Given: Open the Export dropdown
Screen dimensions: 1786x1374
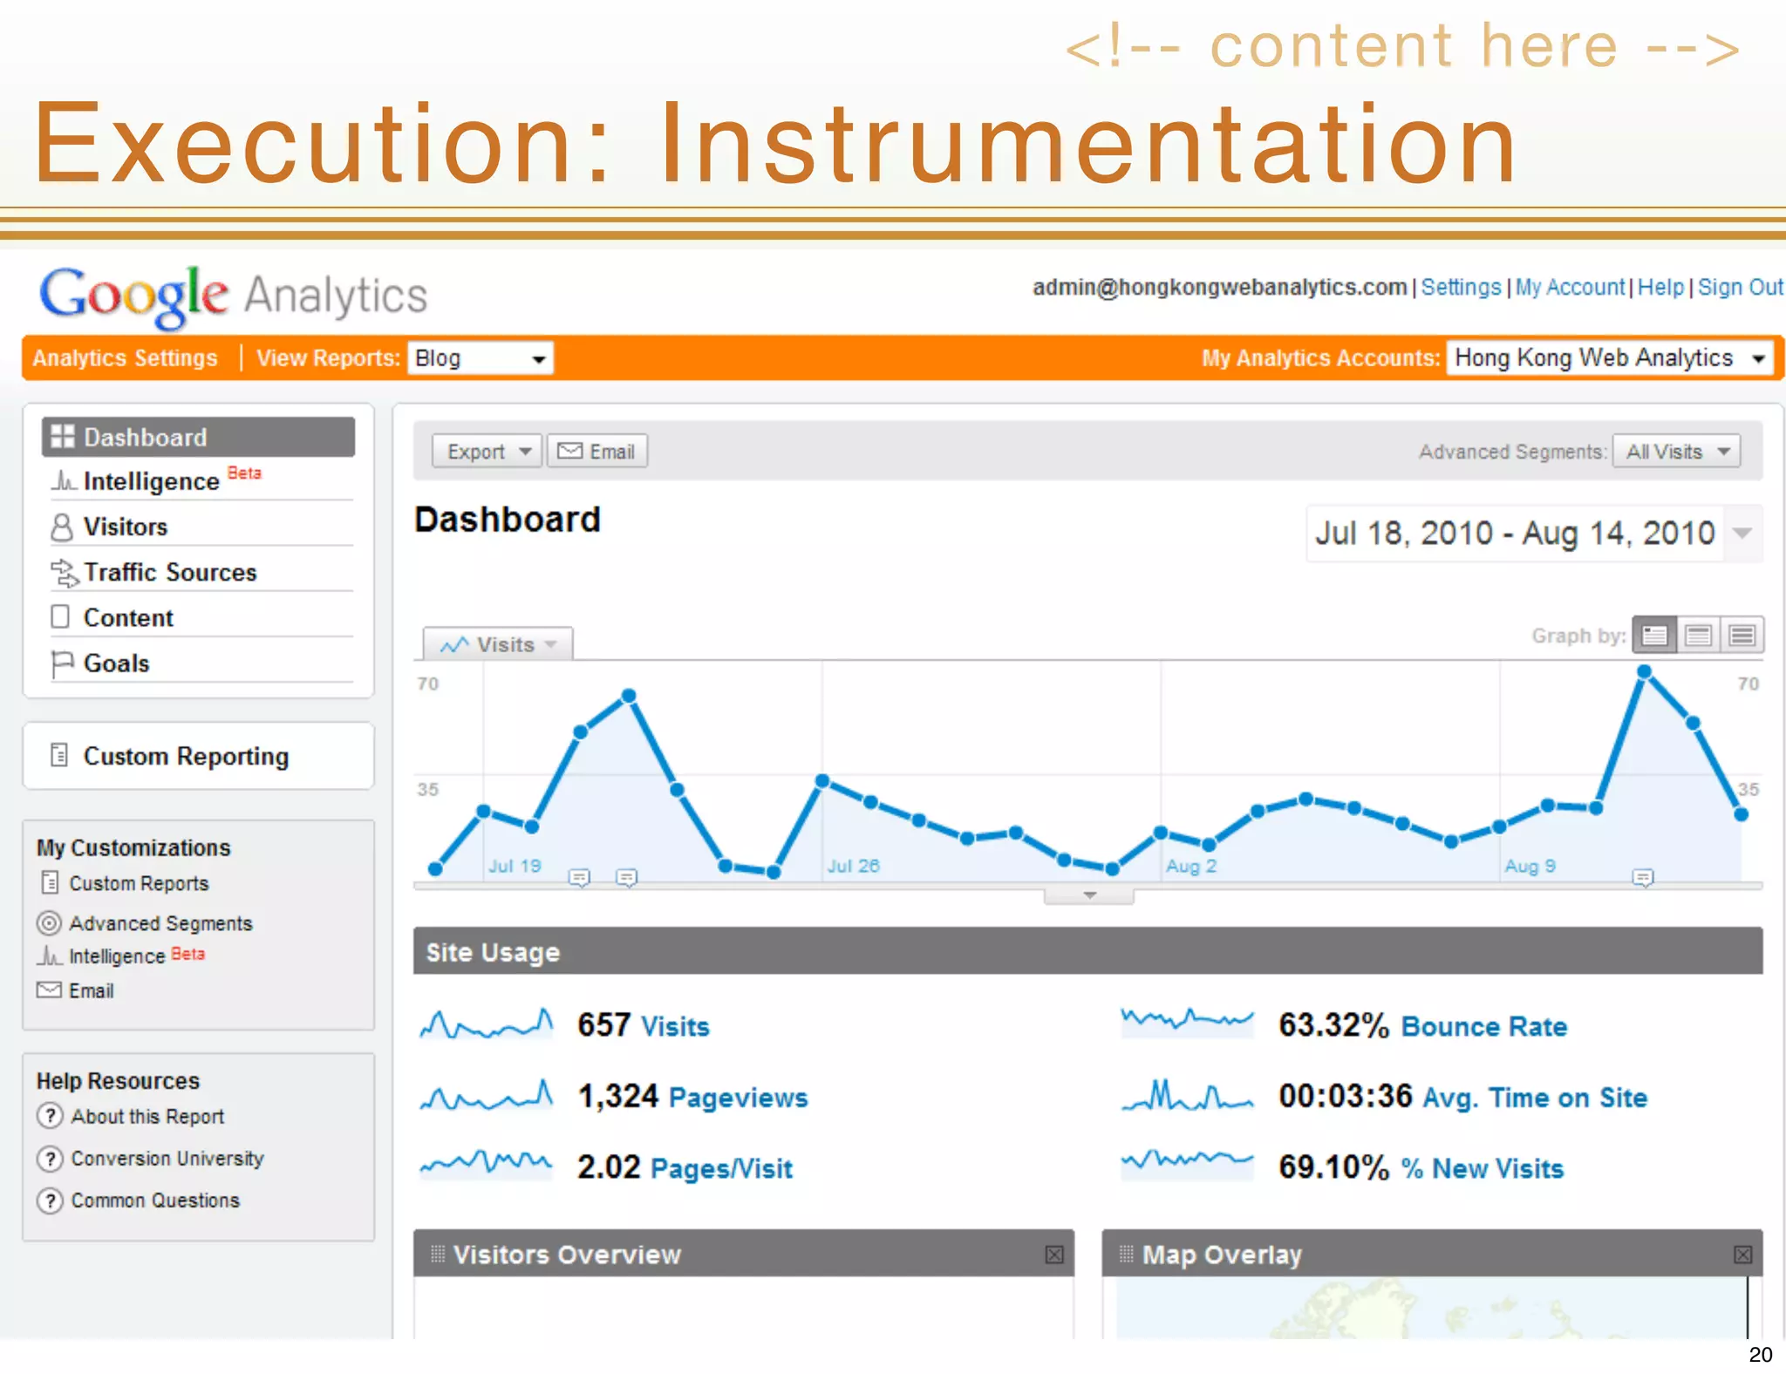Looking at the screenshot, I should point(487,452).
